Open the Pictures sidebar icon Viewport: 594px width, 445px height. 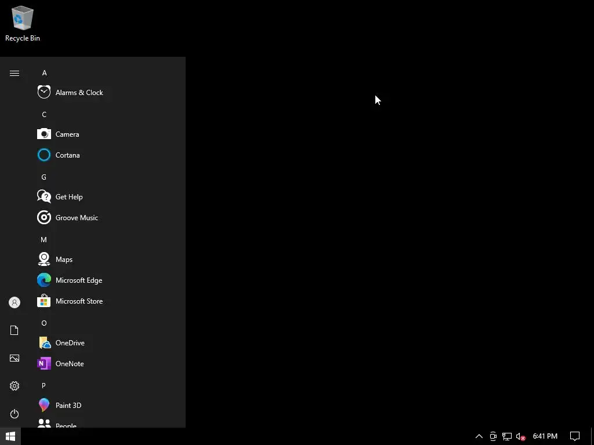tap(15, 358)
